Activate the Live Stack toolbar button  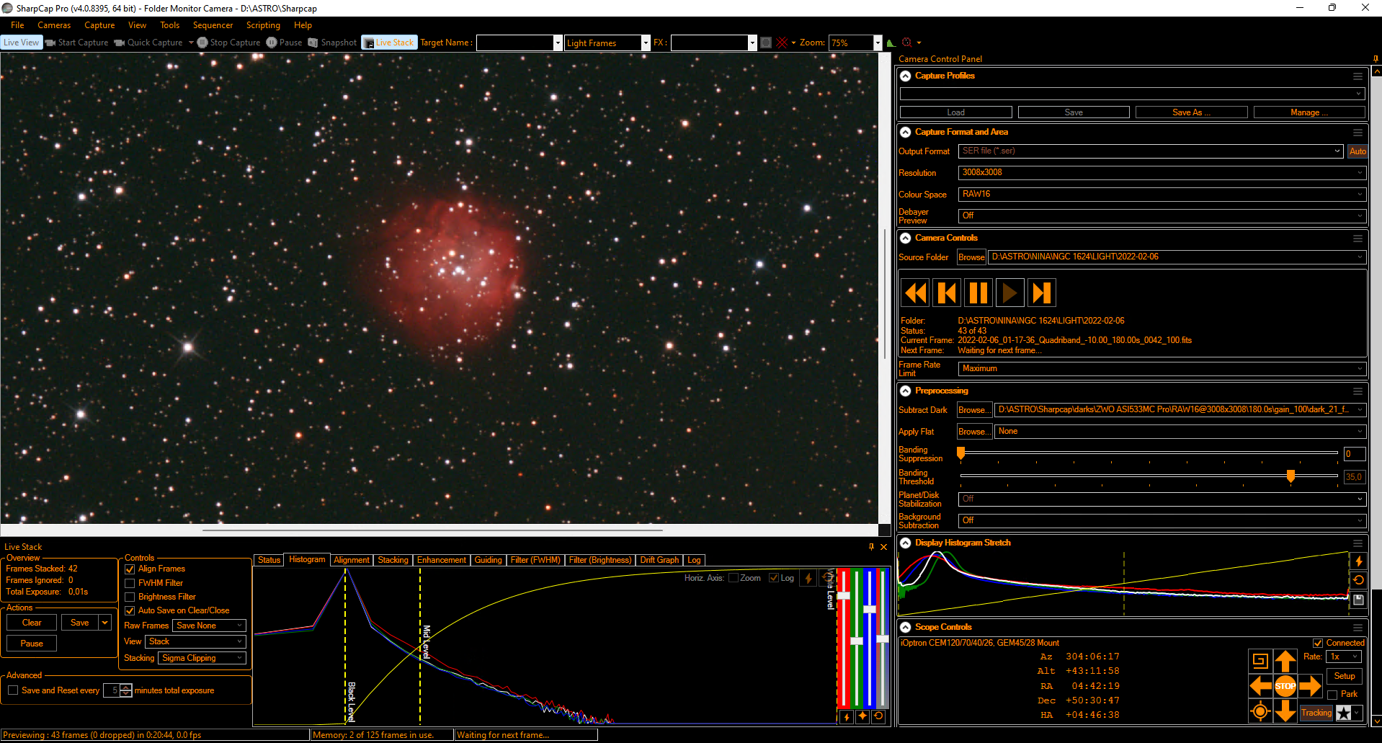389,43
